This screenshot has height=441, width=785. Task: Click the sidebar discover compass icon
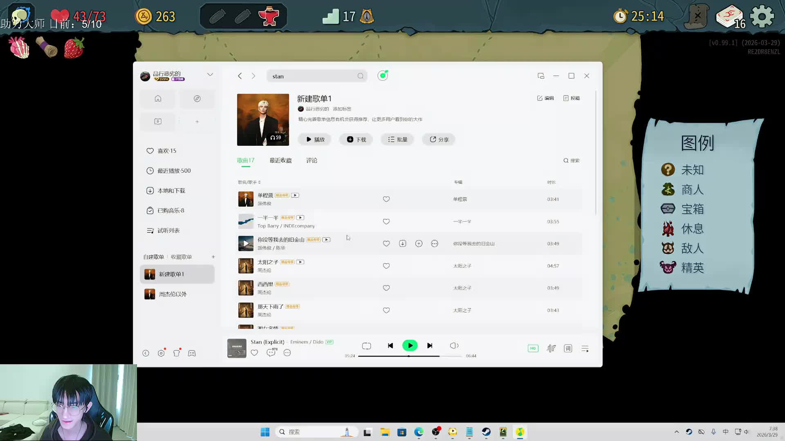[197, 99]
